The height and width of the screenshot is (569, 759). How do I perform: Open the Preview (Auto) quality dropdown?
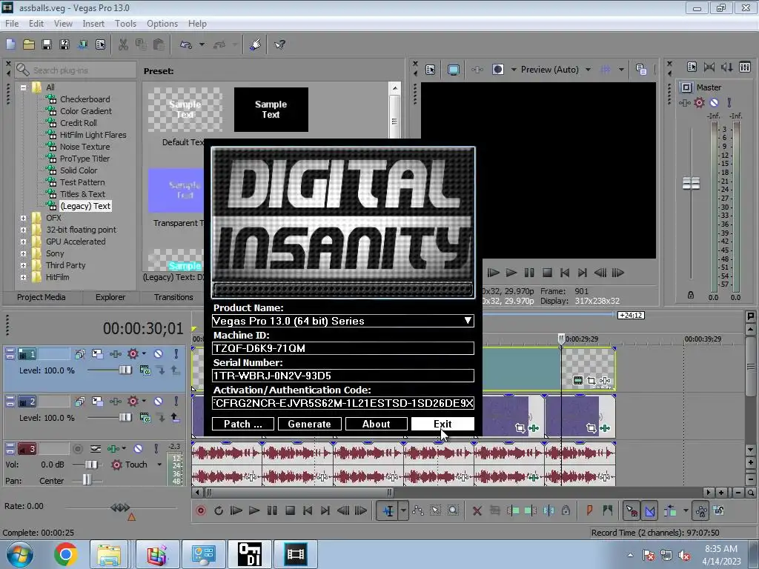click(x=588, y=70)
